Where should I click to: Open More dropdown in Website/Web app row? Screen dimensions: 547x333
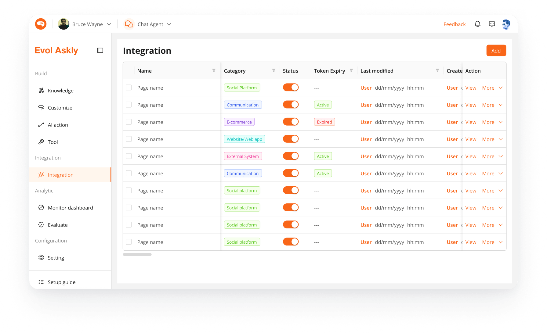point(492,139)
